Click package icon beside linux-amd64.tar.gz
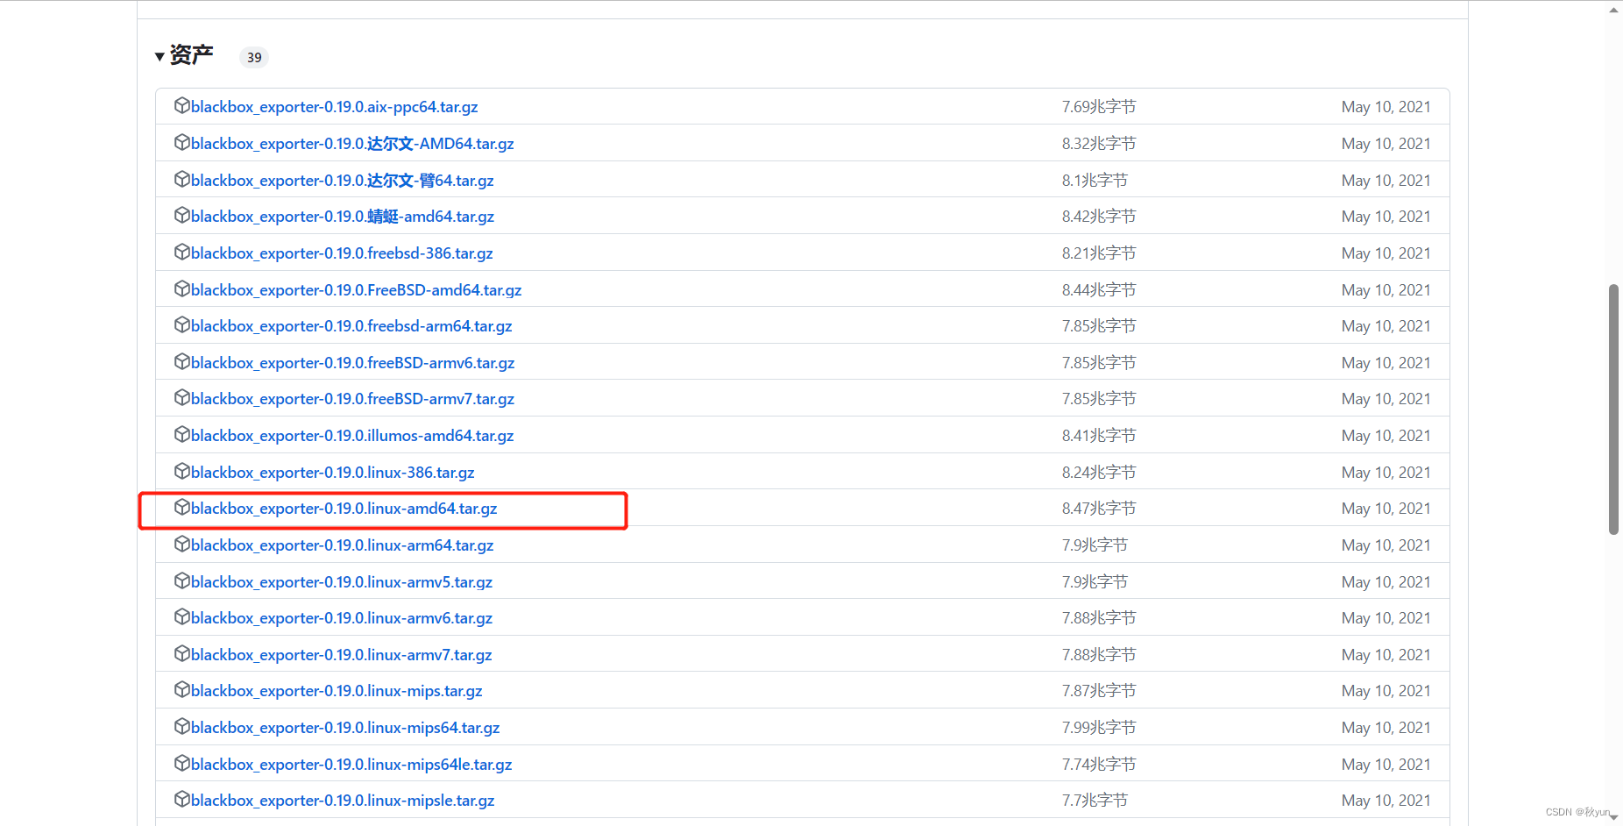This screenshot has height=826, width=1623. point(182,507)
